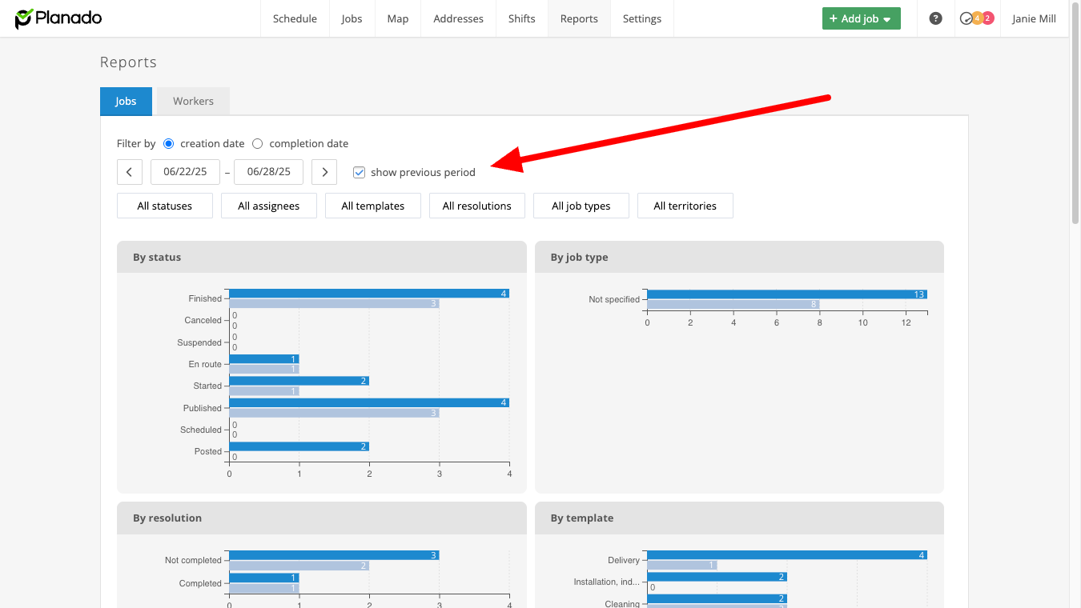Open All territories filter dropdown
The height and width of the screenshot is (608, 1081).
pyautogui.click(x=685, y=206)
